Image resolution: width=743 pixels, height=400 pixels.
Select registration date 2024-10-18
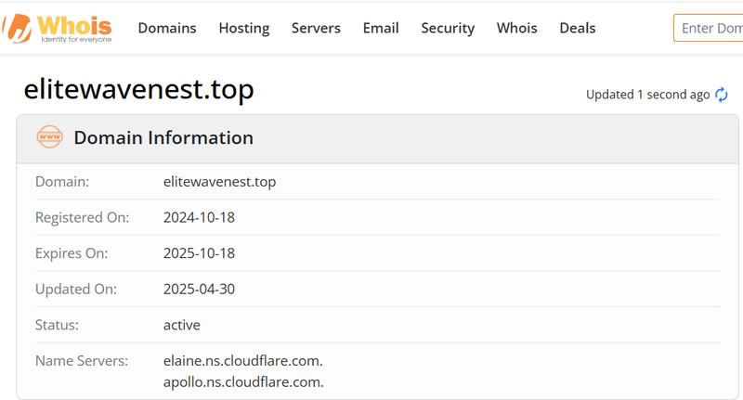coord(199,217)
